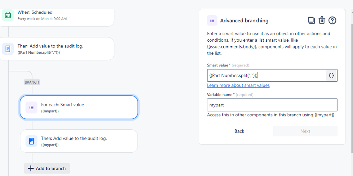
Task: Click the green calendar Scheduled trigger icon
Action: pyautogui.click(x=8, y=15)
